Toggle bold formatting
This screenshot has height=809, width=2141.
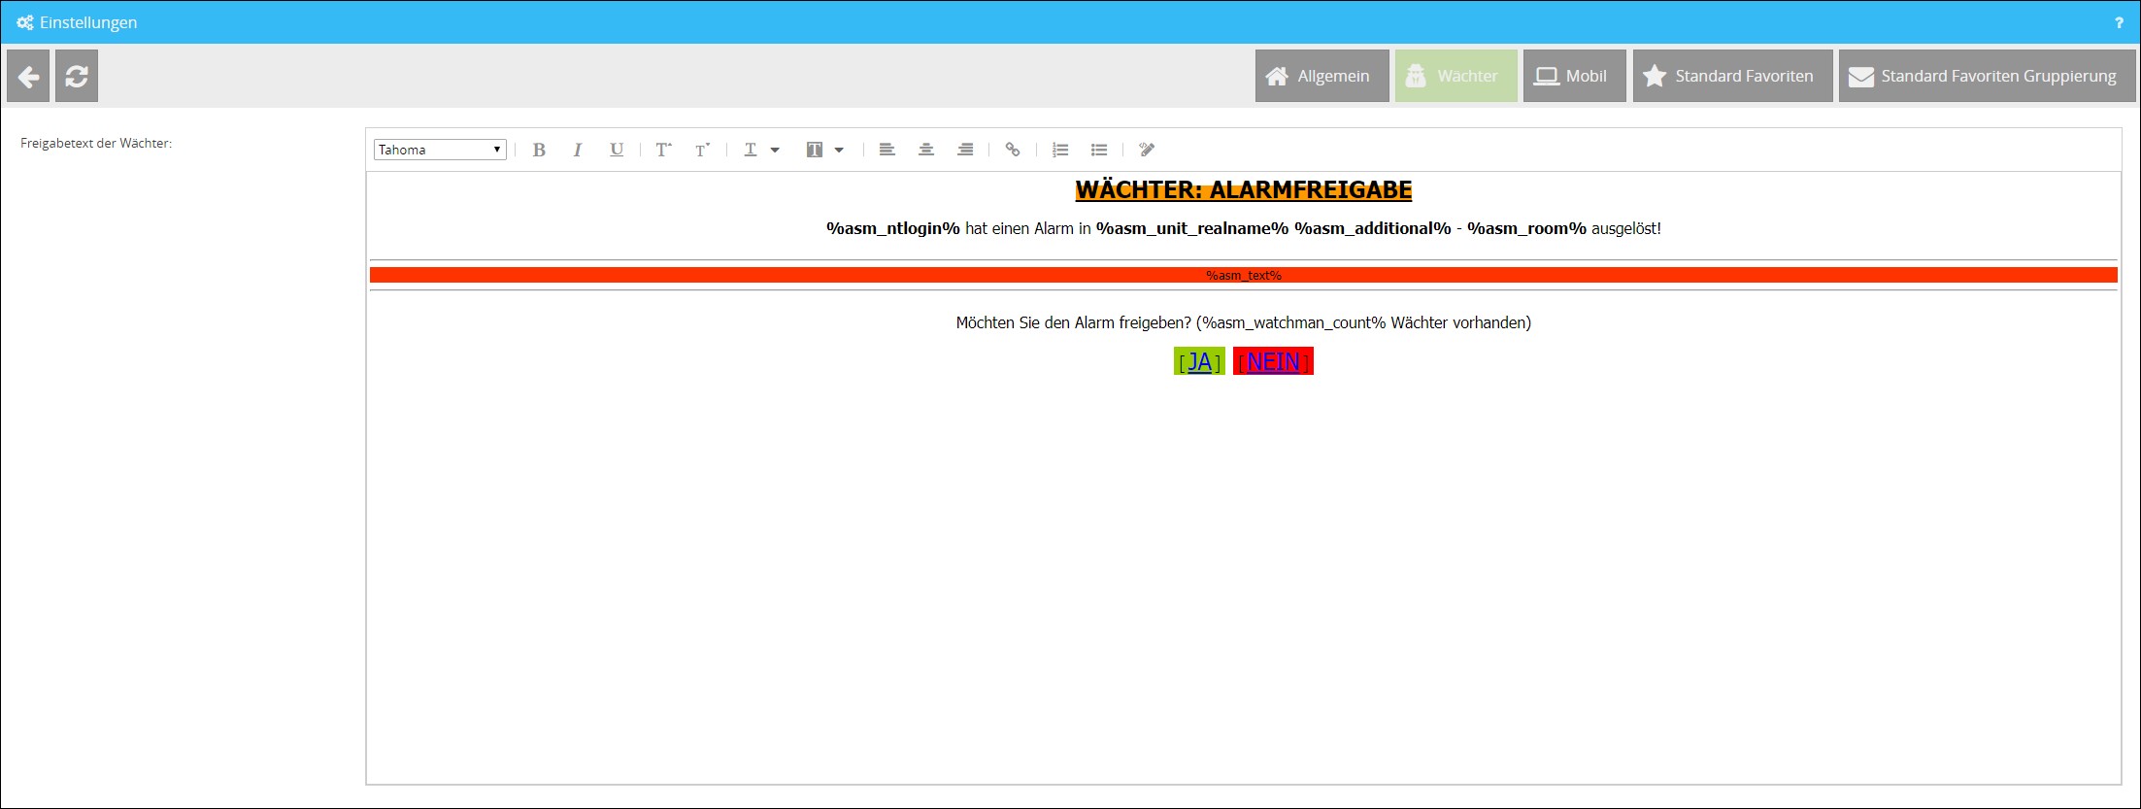[539, 150]
